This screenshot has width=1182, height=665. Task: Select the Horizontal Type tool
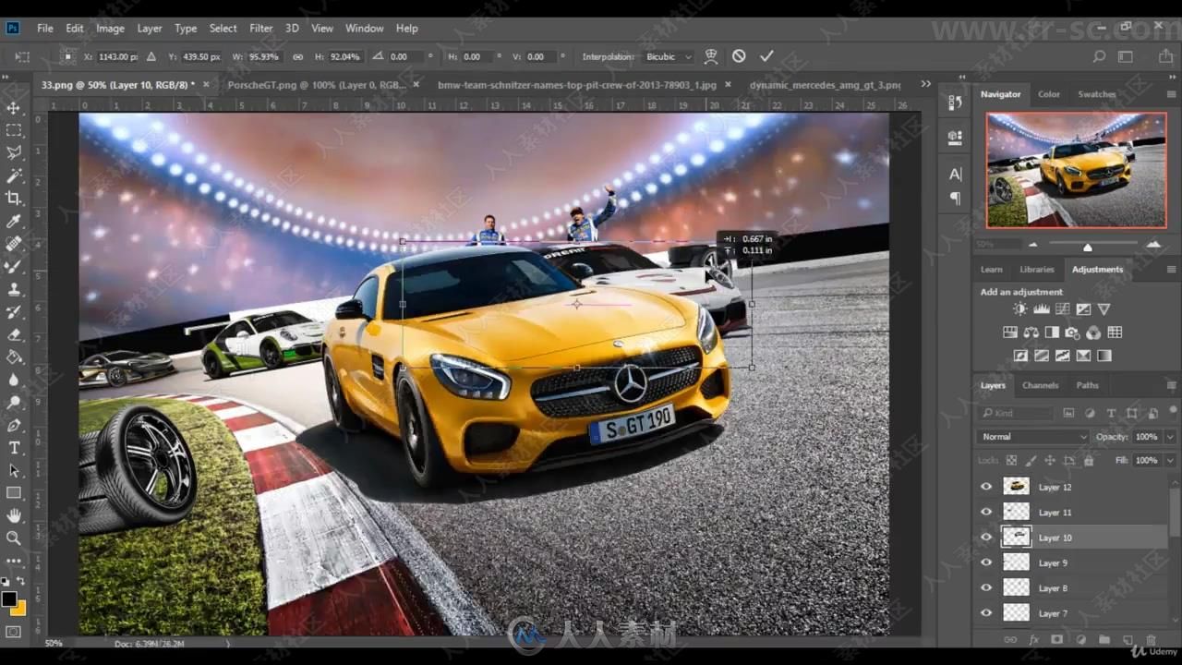click(x=14, y=447)
